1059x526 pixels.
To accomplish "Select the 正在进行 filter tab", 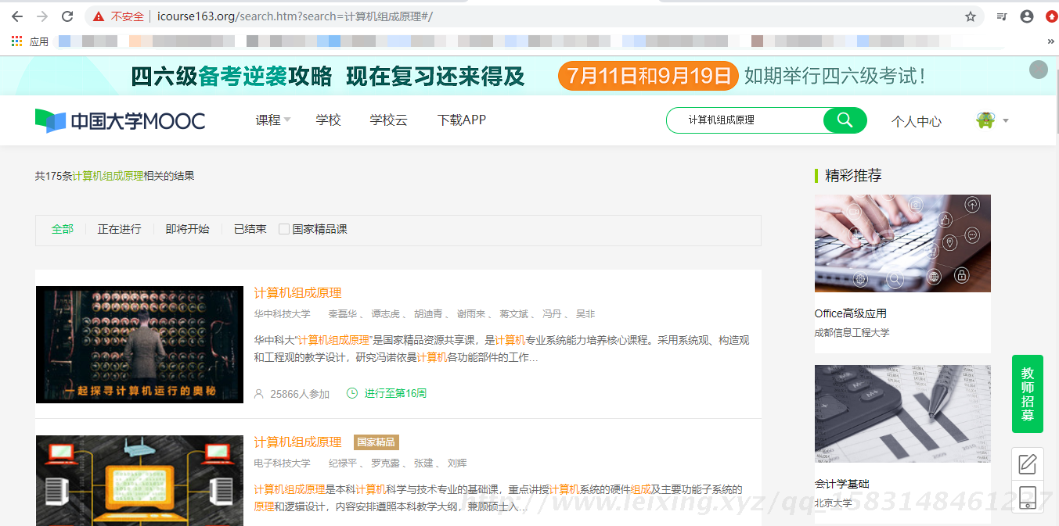I will [x=119, y=229].
